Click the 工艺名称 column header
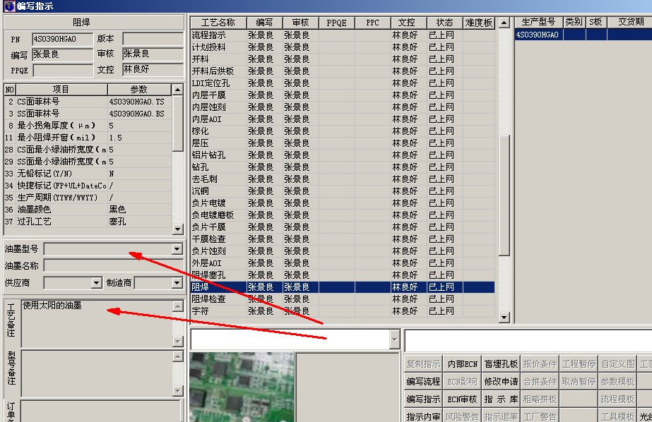Screen dimensions: 652x422 (218, 23)
